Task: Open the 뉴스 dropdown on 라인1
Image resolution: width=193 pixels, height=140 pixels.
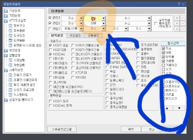Action: coord(149,18)
